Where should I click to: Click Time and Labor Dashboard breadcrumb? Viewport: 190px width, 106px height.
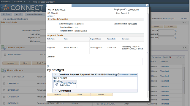(x=44, y=2)
